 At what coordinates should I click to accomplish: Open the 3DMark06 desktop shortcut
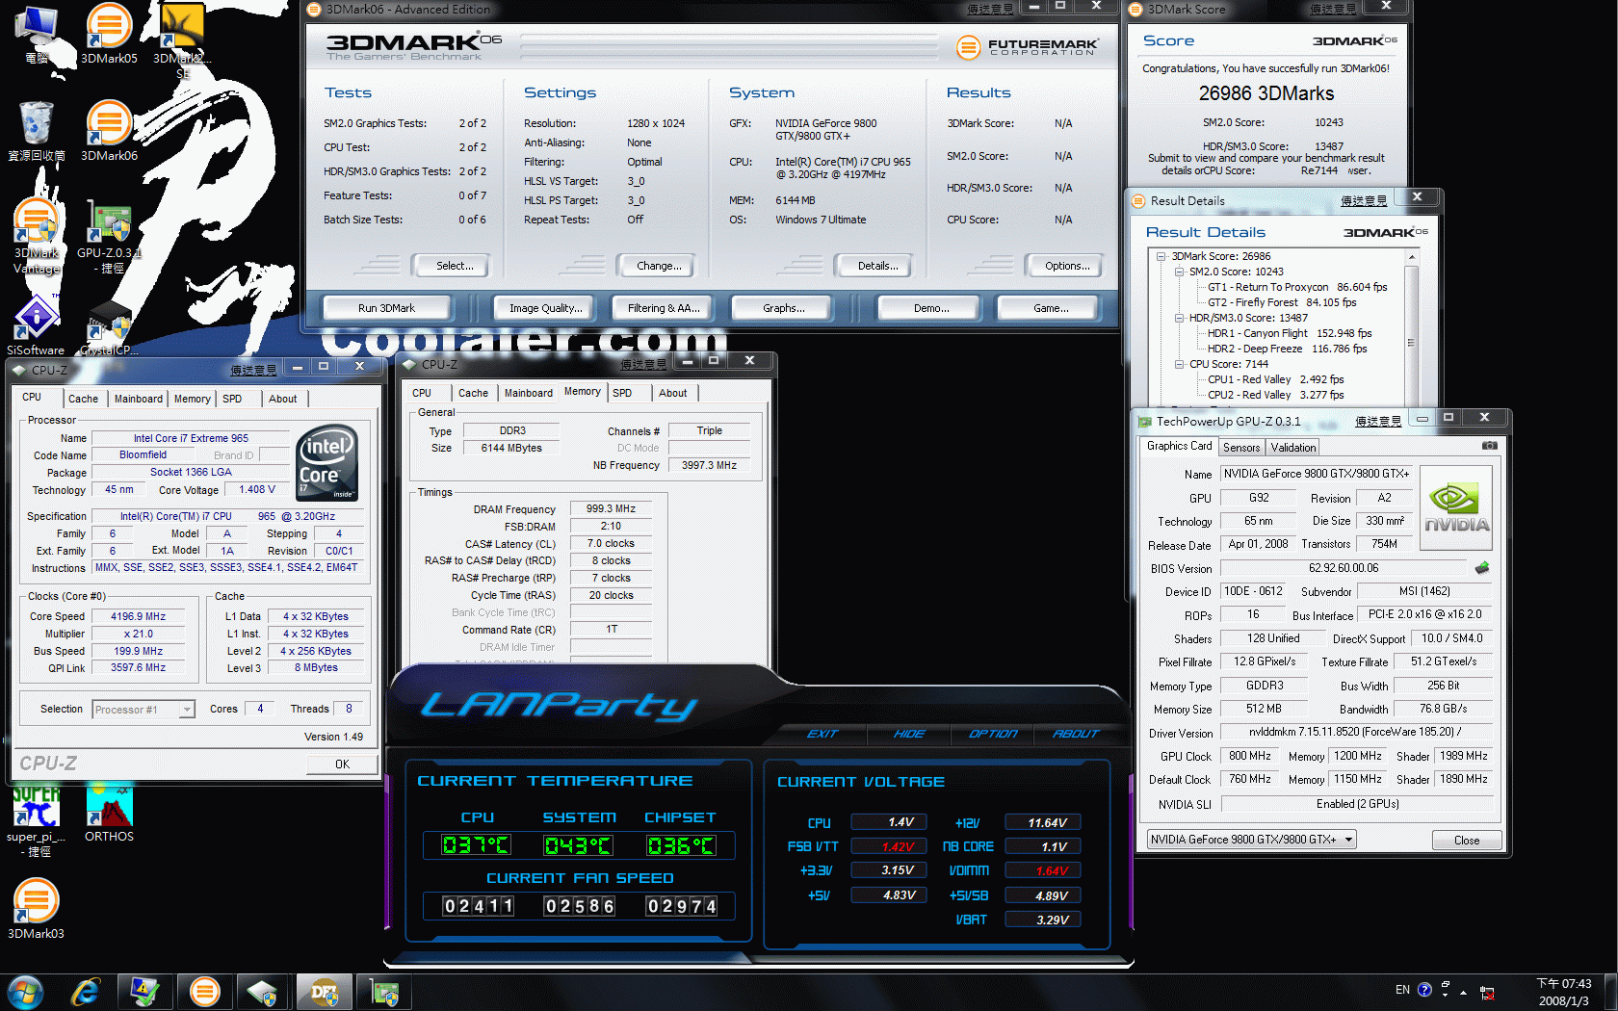(109, 131)
